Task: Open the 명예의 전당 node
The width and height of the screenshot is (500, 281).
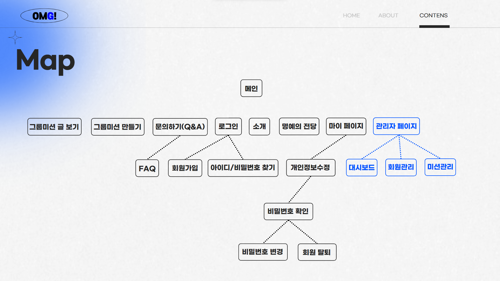Action: pos(299,126)
